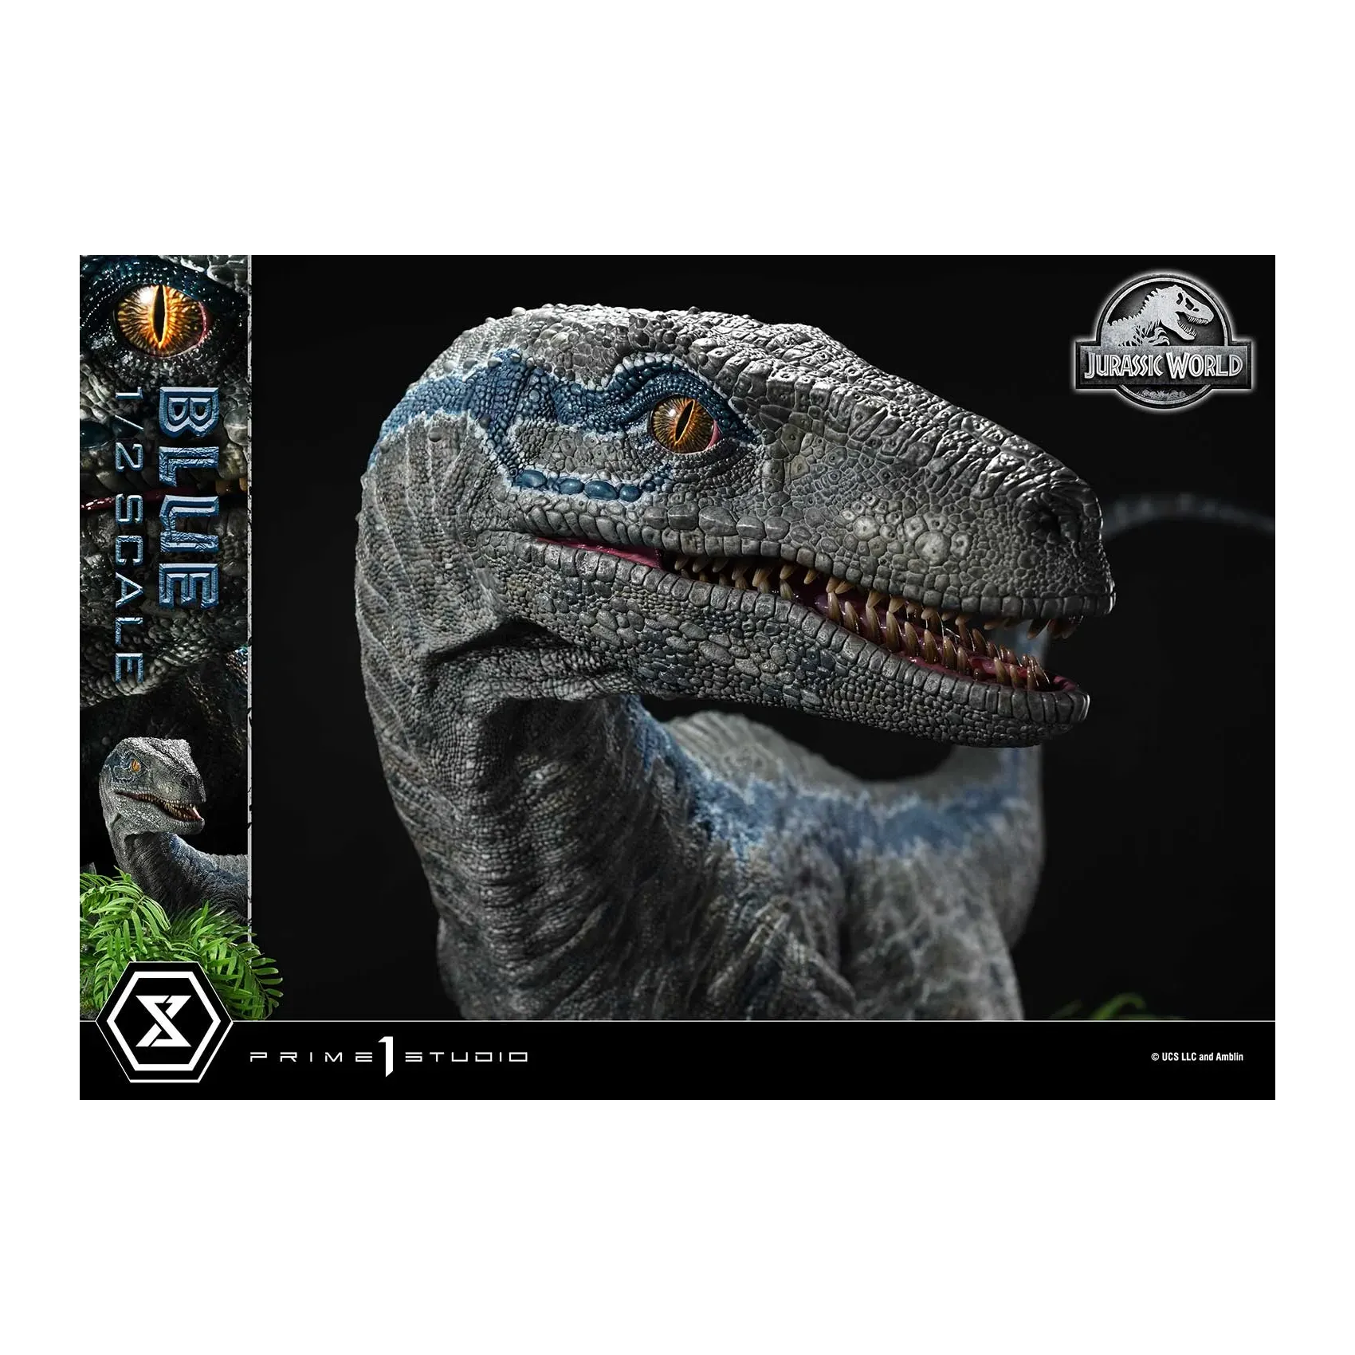Click the blue stripe along the raptor's back
Image resolution: width=1355 pixels, height=1355 pixels.
point(837,805)
